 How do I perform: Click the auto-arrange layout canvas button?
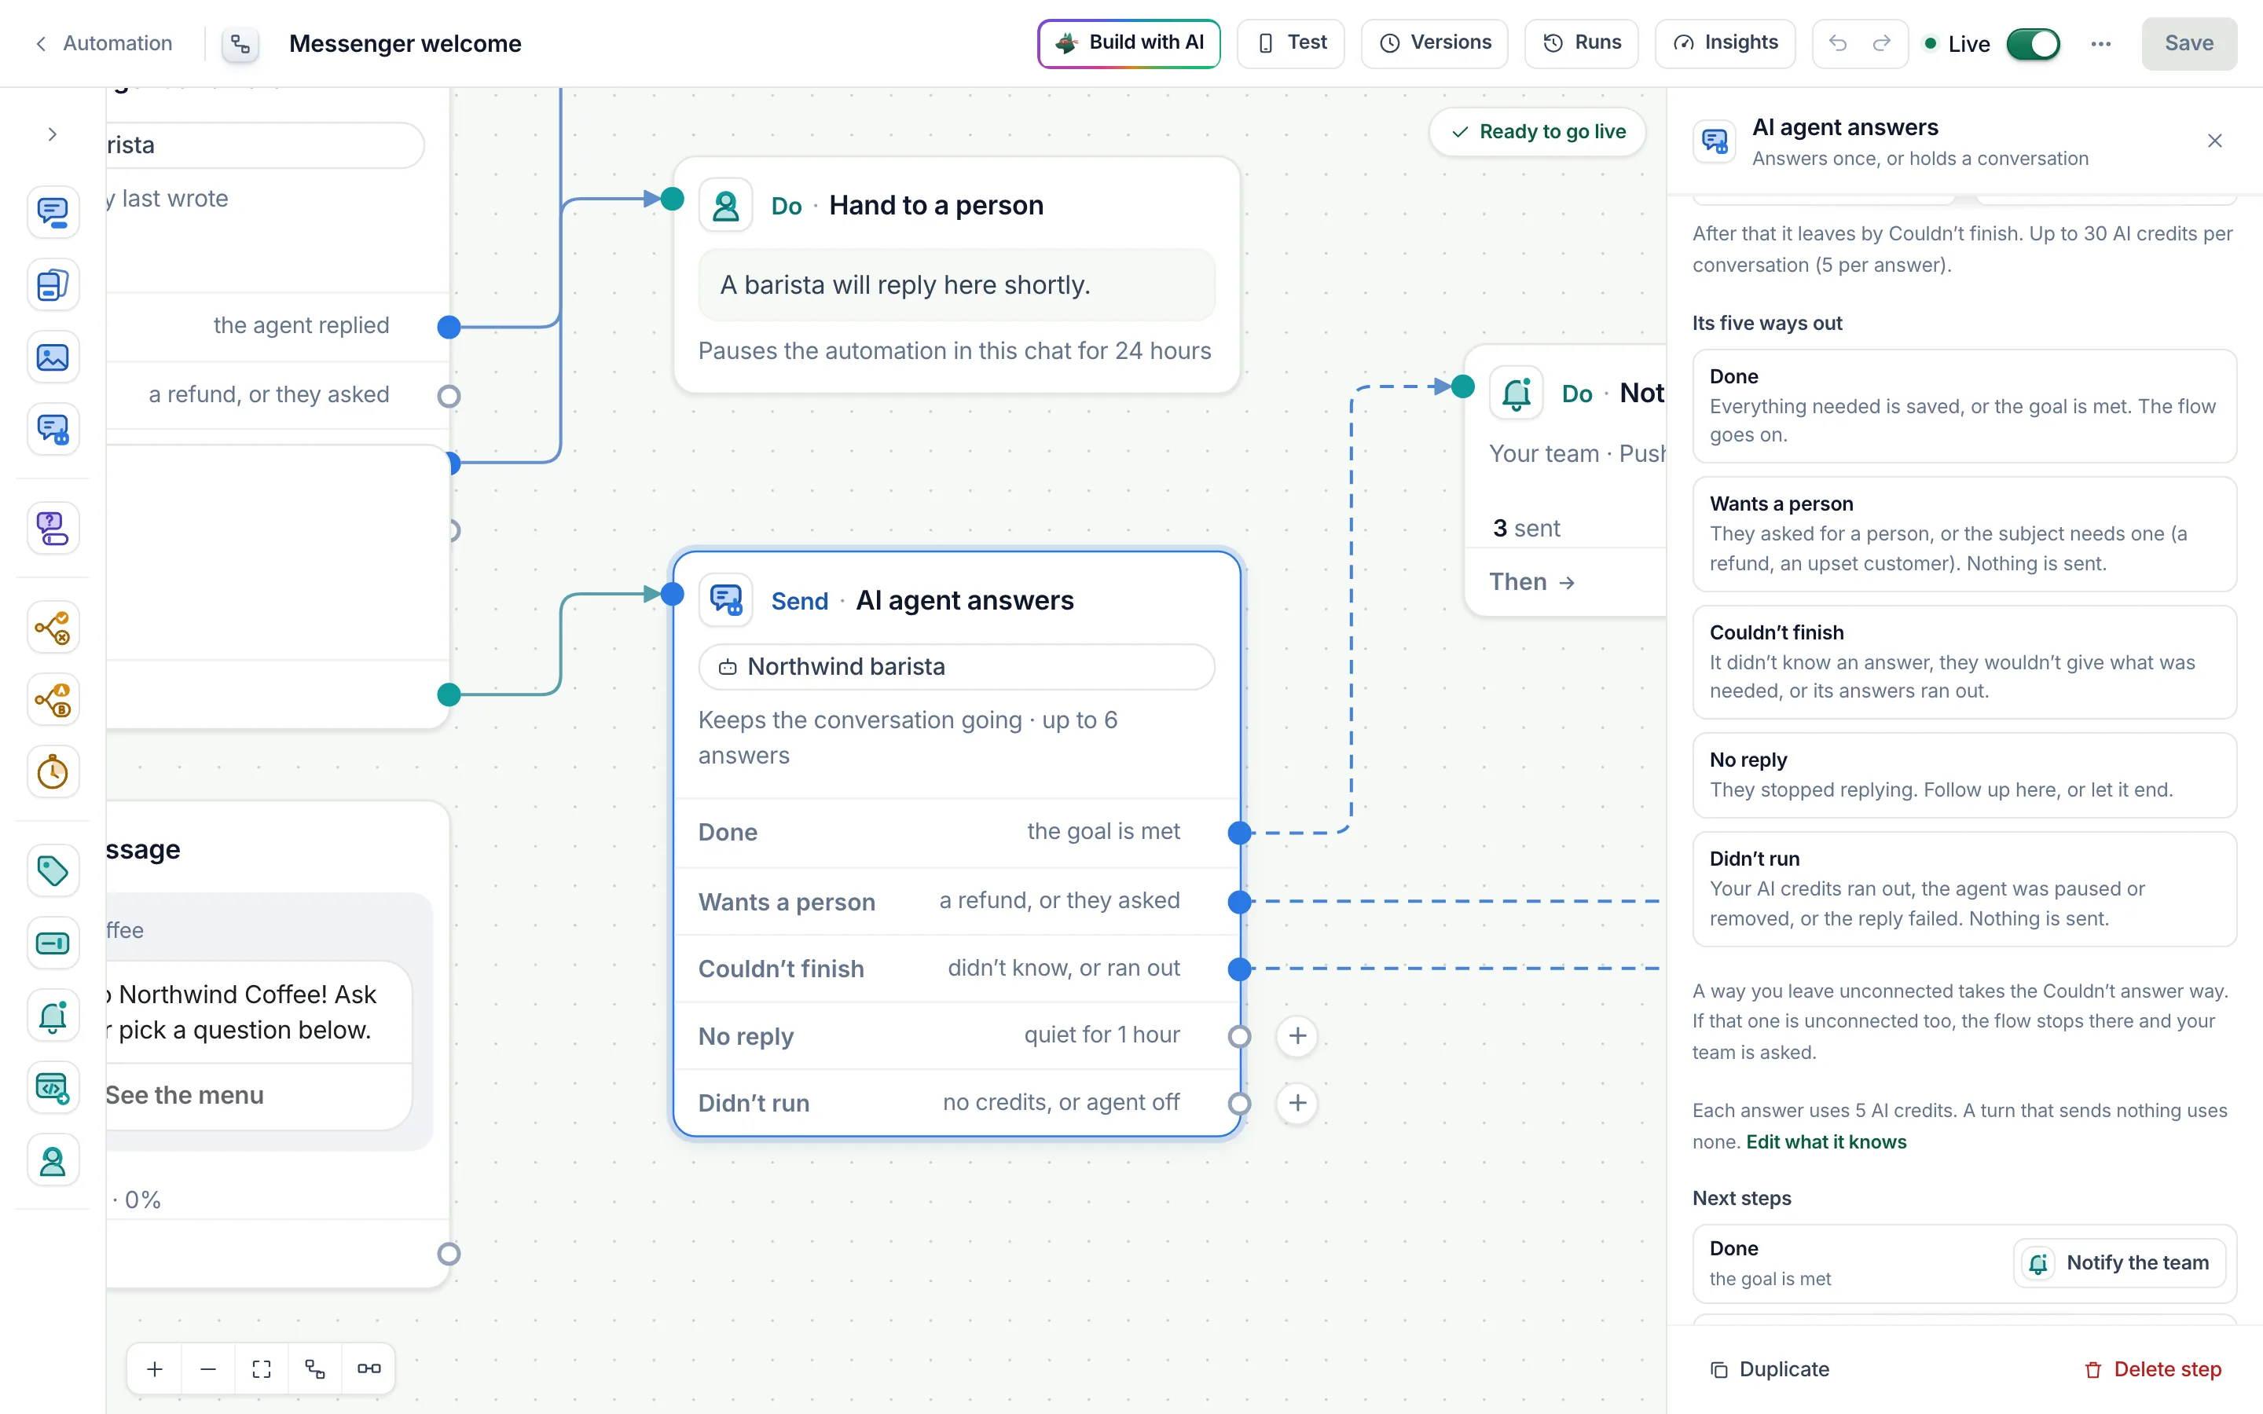[315, 1369]
